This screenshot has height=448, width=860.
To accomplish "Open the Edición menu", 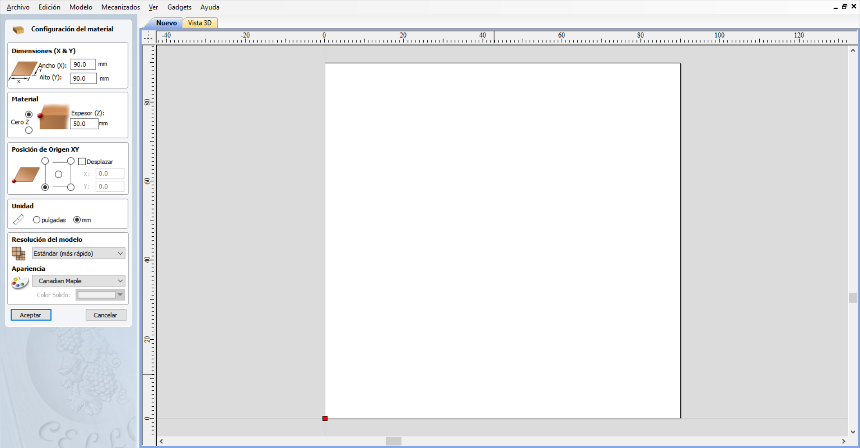I will pos(49,7).
